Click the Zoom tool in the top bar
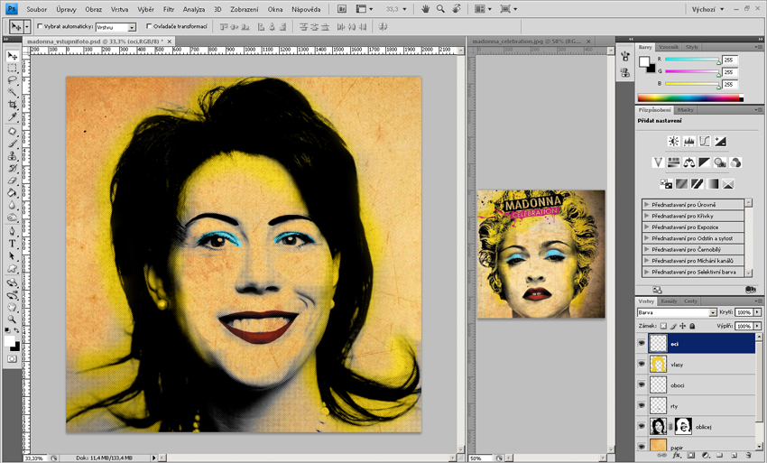 tap(440, 8)
